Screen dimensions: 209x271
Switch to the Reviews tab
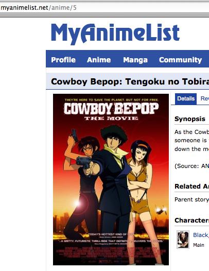pyautogui.click(x=205, y=98)
